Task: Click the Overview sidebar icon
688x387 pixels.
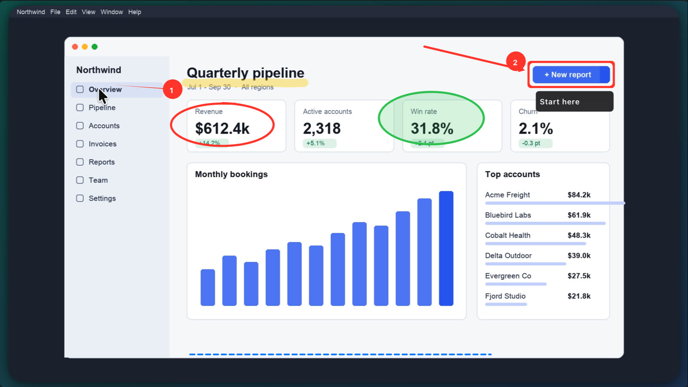Action: [80, 89]
